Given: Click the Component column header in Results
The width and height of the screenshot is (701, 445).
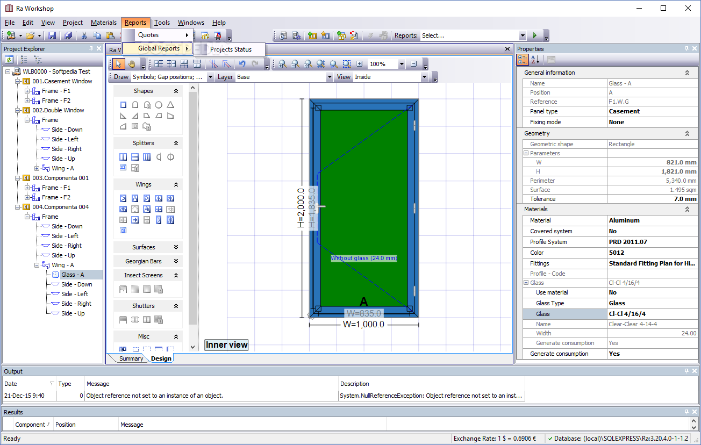Looking at the screenshot, I should [x=33, y=425].
